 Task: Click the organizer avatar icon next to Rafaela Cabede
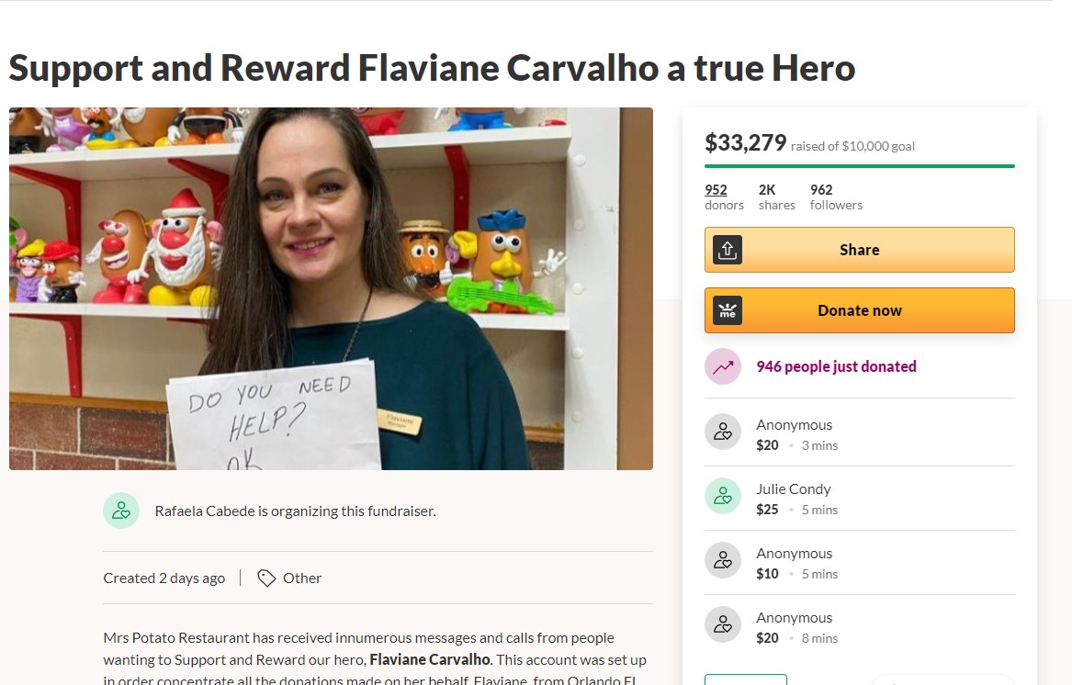coord(121,511)
